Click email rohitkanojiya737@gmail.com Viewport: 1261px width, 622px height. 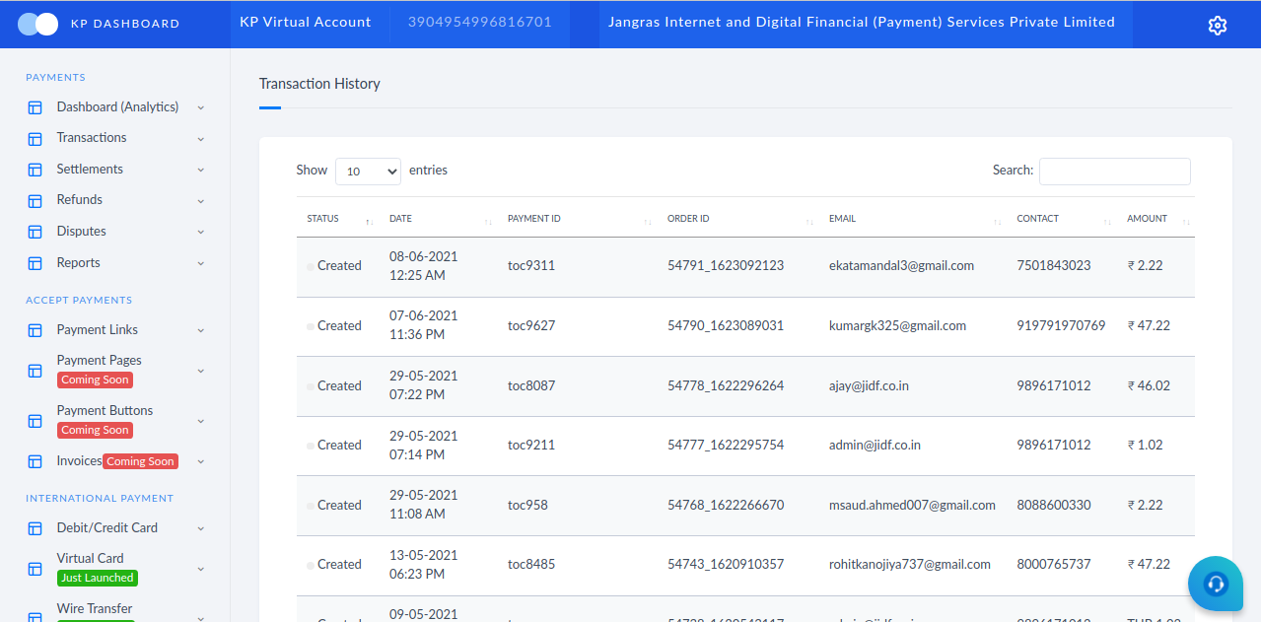(910, 564)
